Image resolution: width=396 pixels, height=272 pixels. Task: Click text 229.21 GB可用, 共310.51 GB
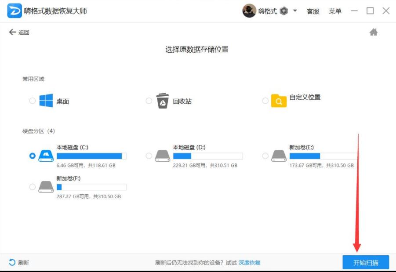coord(205,165)
